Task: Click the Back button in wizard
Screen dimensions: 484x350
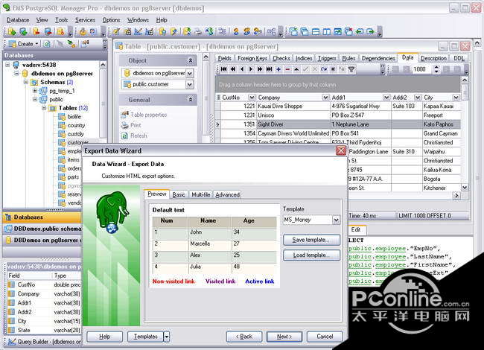Action: (x=243, y=337)
